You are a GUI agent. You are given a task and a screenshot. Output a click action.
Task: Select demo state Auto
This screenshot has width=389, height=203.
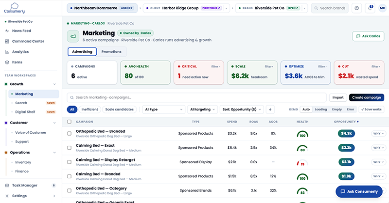pos(306,109)
